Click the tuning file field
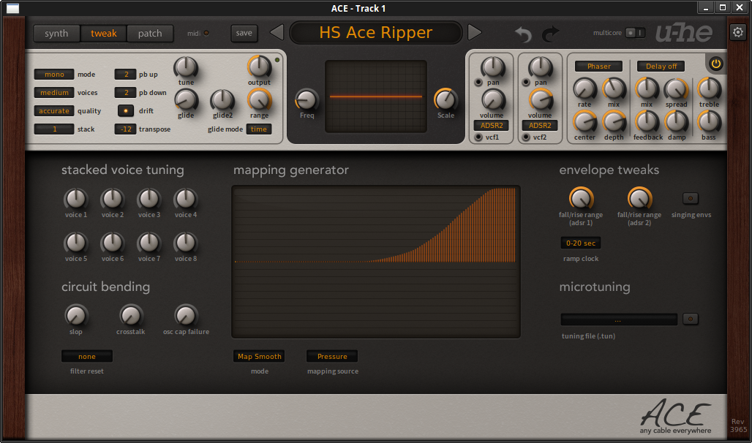 pos(619,319)
